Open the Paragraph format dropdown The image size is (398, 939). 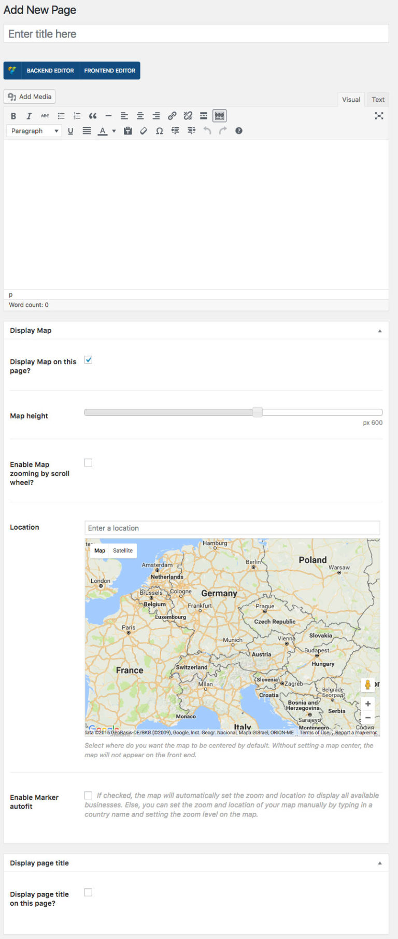coord(33,131)
